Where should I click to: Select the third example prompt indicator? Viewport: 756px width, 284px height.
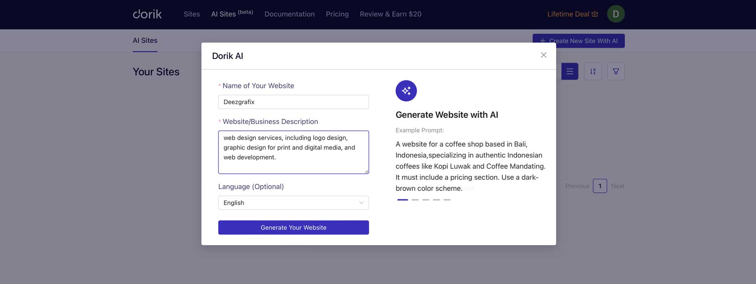tap(426, 200)
